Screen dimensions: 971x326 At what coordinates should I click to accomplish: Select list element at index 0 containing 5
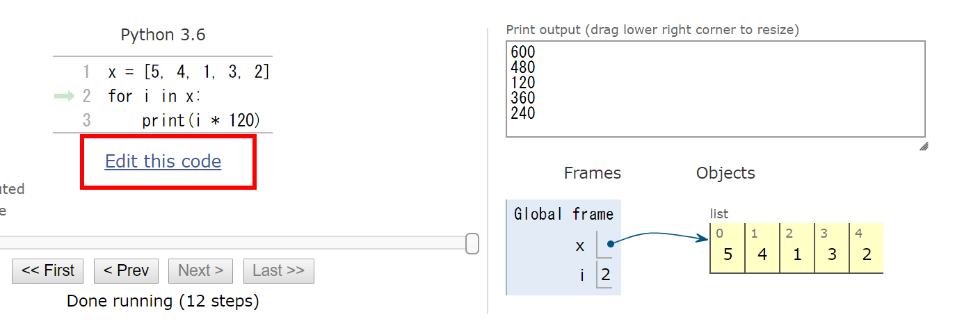pos(728,248)
